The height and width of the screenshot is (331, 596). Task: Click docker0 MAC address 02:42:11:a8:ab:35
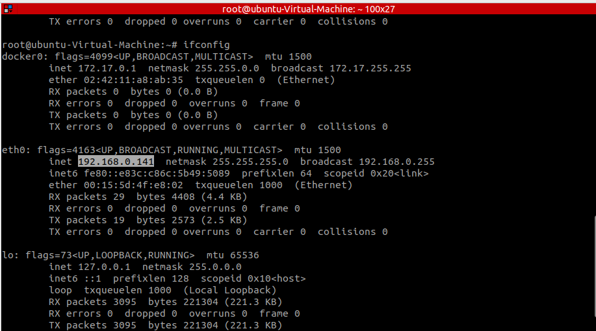click(133, 80)
